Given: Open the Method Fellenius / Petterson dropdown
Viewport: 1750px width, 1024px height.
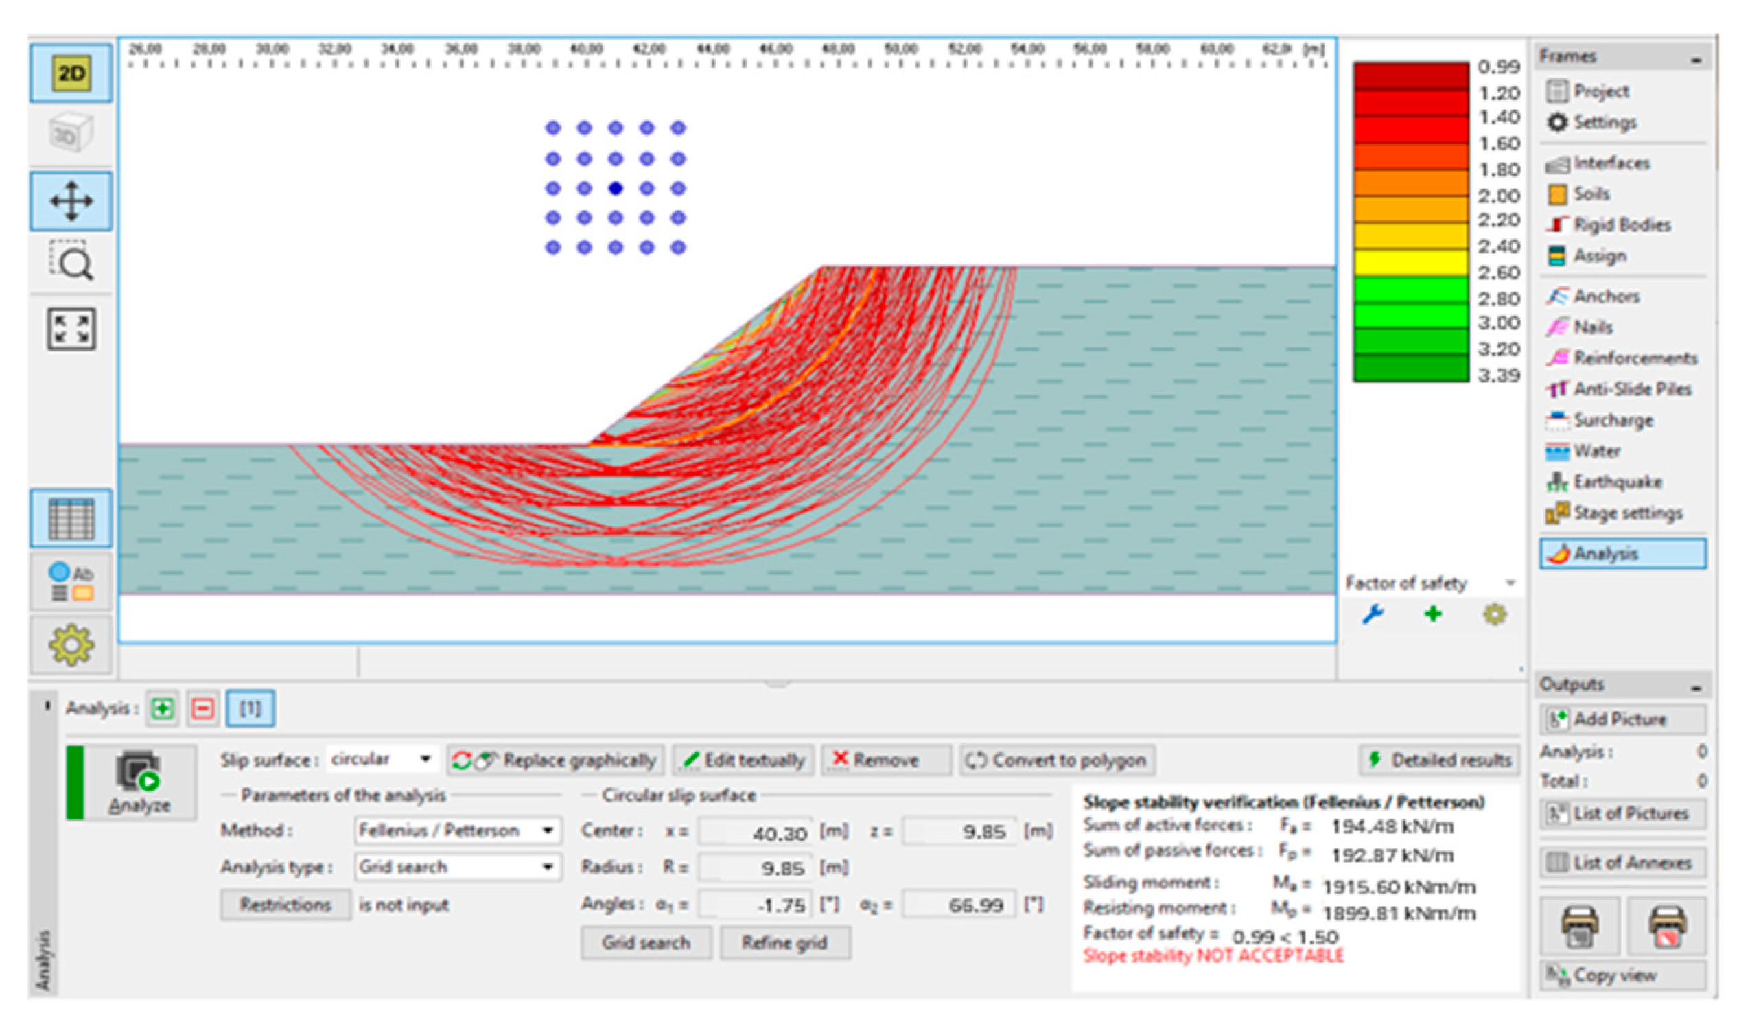Looking at the screenshot, I should [x=458, y=830].
